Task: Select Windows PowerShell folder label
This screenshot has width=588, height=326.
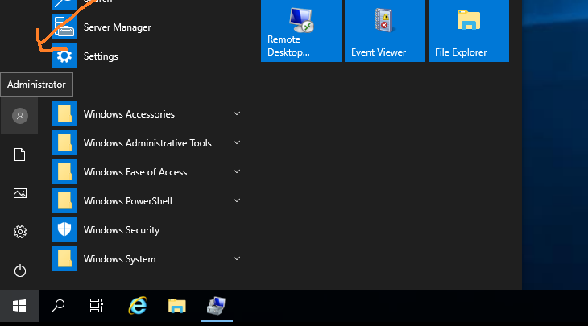Action: coord(128,201)
